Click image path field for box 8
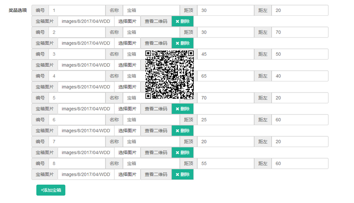The image size is (354, 203). click(86, 174)
